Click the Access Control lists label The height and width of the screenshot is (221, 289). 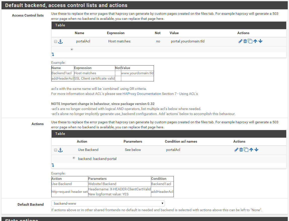coord(28,16)
